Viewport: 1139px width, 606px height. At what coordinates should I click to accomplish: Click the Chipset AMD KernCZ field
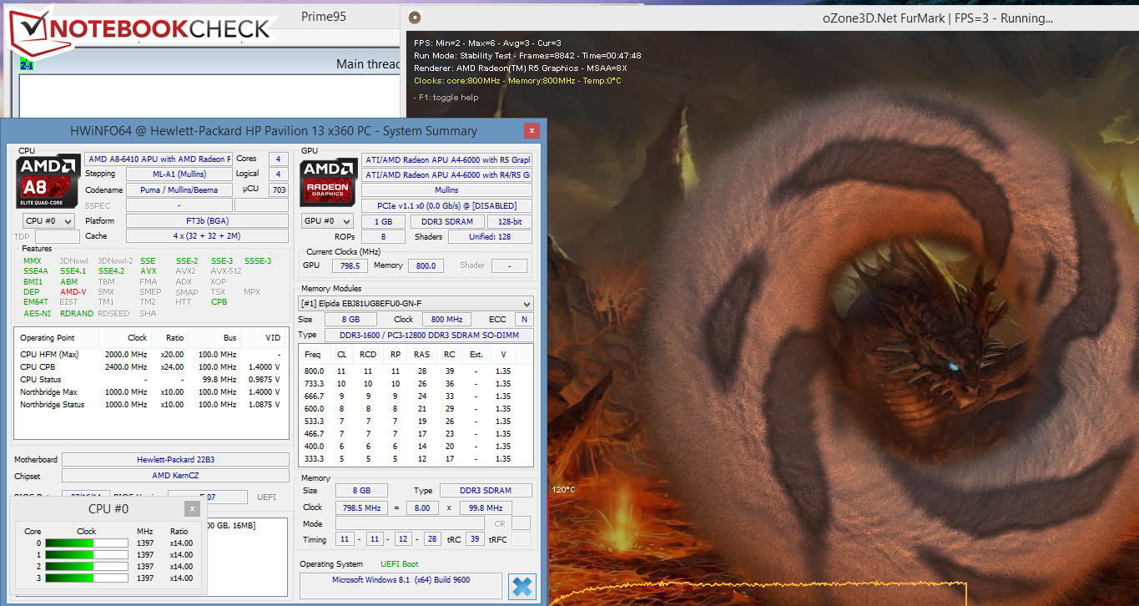tap(175, 476)
